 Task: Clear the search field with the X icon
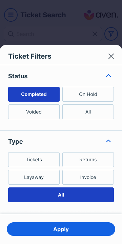click(x=95, y=34)
